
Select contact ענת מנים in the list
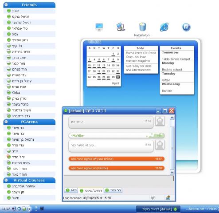pyautogui.click(x=29, y=87)
